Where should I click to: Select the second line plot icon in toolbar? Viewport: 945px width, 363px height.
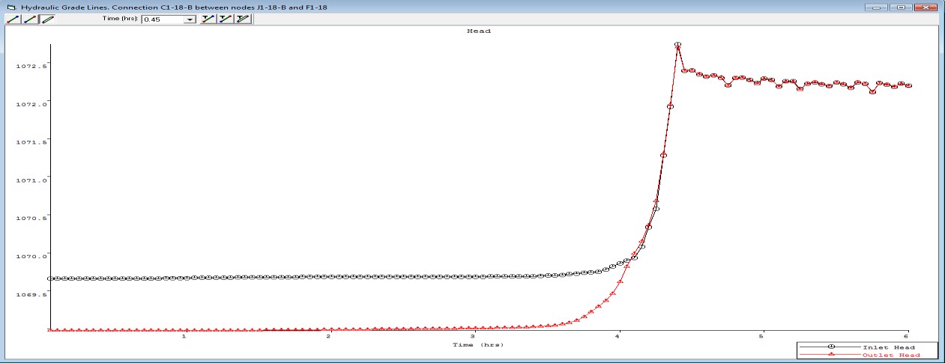(x=30, y=19)
